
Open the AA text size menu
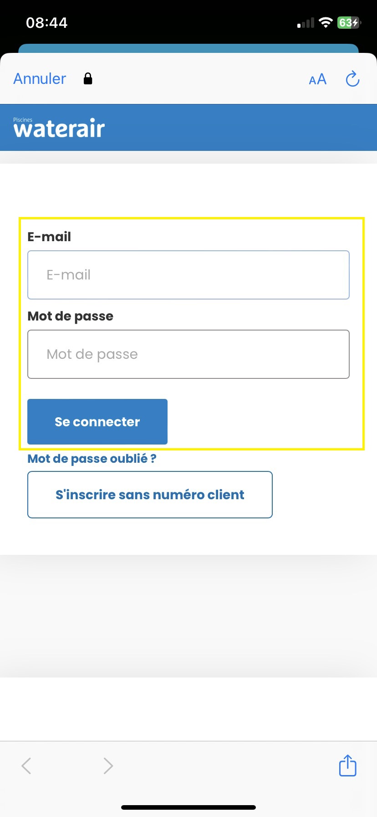(x=317, y=79)
